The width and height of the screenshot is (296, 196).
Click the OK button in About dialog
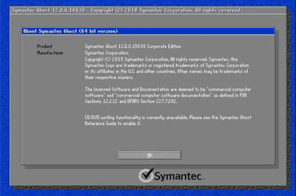click(149, 155)
